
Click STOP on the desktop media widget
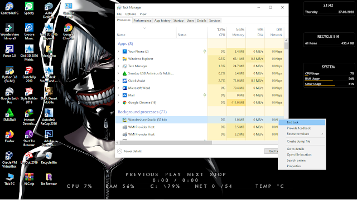pyautogui.click(x=218, y=174)
